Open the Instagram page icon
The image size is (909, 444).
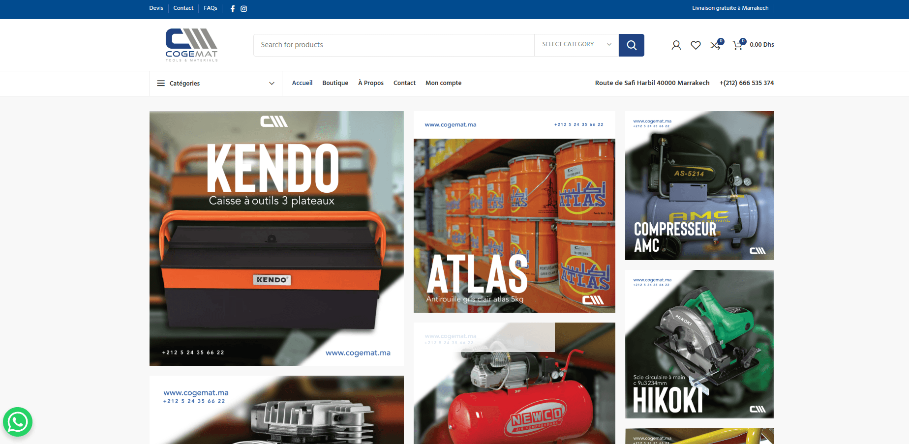243,8
